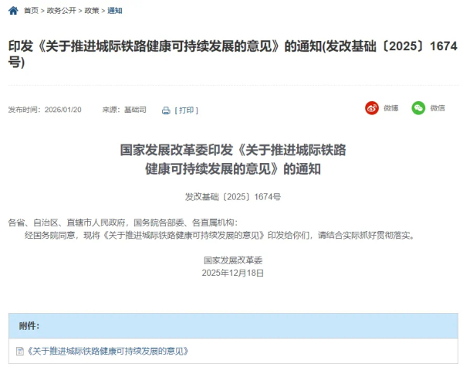Click the attachment document file icon
This screenshot has height=367, width=463.
(x=20, y=352)
